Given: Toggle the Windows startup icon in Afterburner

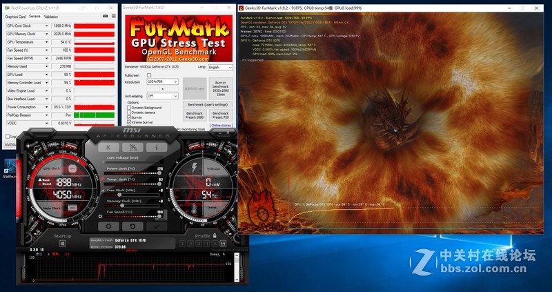Looking at the screenshot, I should click(62, 244).
